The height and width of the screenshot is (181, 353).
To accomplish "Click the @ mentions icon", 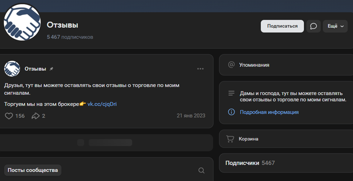I will coord(231,65).
